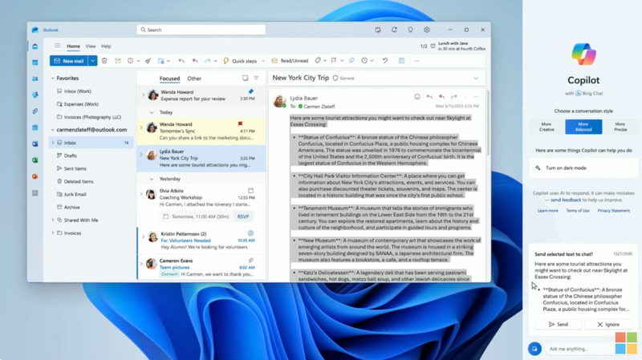Screen dimensions: 642x360
Task: Click the hamburger menu icon
Action: [x=57, y=46]
